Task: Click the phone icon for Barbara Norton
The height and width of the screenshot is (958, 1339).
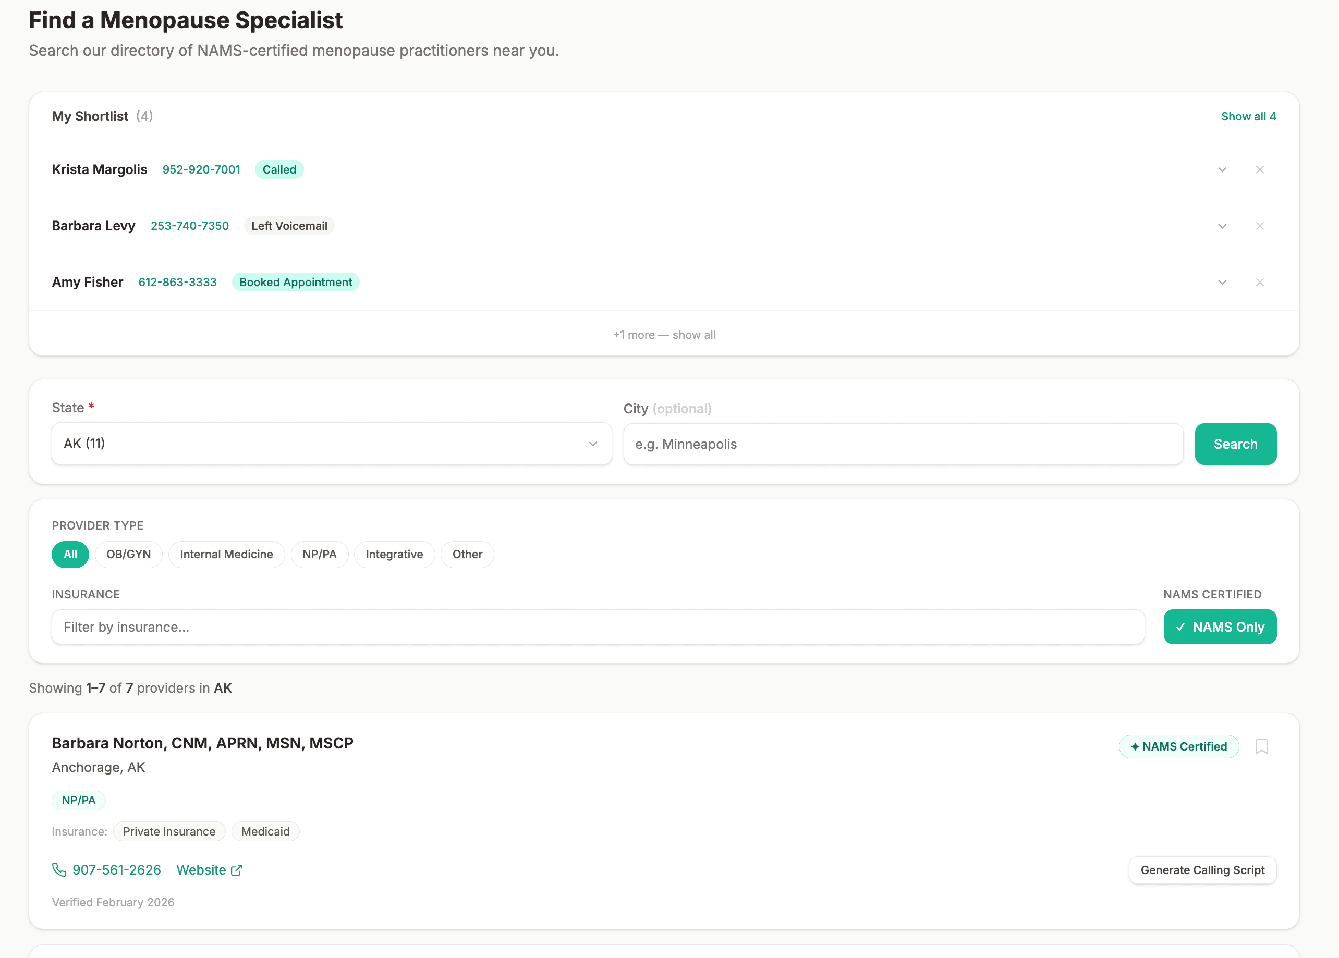Action: (x=59, y=869)
